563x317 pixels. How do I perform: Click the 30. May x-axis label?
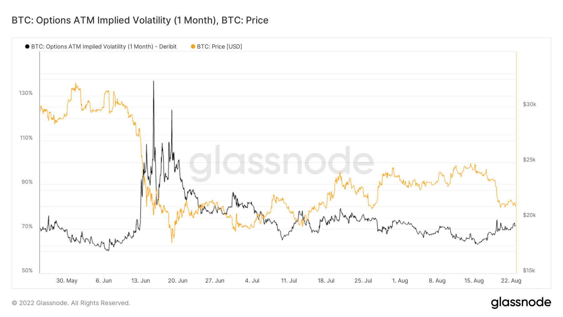pyautogui.click(x=67, y=281)
